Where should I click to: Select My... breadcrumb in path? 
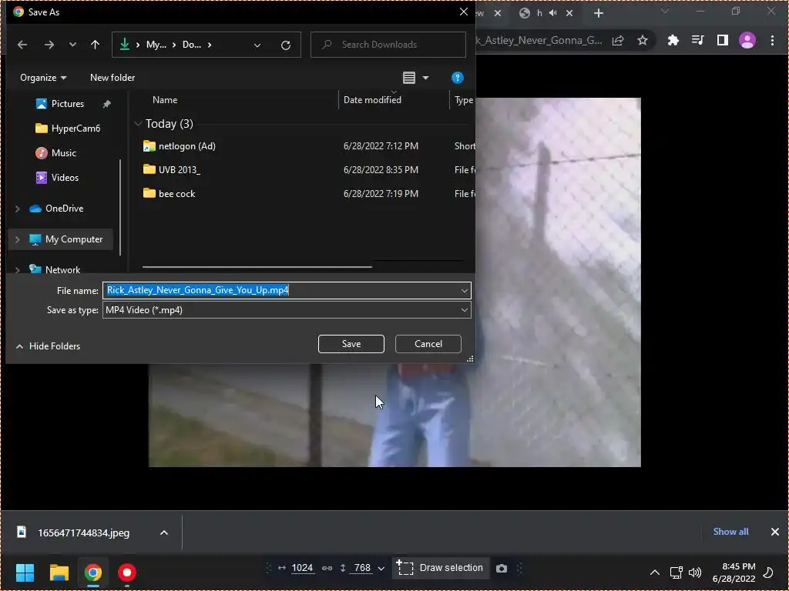[156, 45]
